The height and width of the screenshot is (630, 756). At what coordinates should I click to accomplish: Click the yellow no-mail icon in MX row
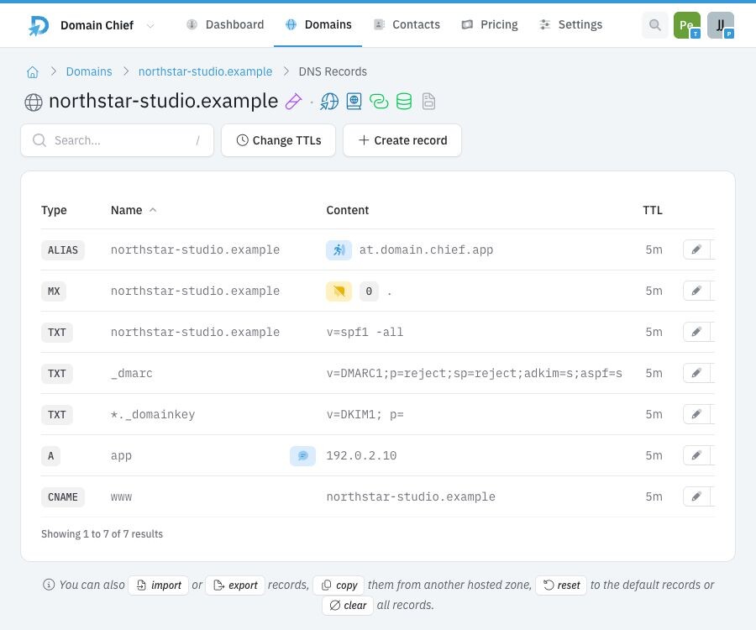[x=339, y=291]
